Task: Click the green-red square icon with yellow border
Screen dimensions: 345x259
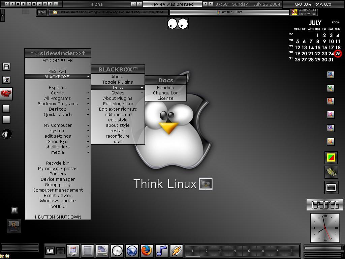Action: click(x=331, y=157)
